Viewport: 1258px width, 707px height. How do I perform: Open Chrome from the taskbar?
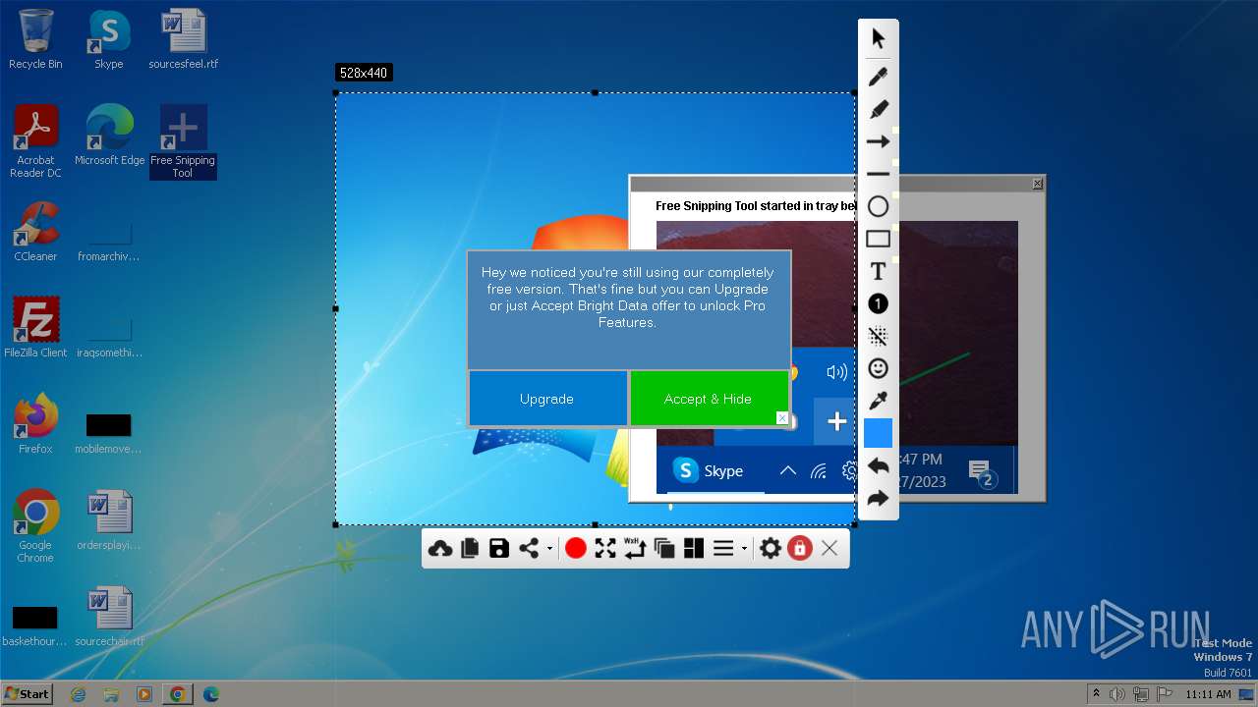tap(178, 694)
